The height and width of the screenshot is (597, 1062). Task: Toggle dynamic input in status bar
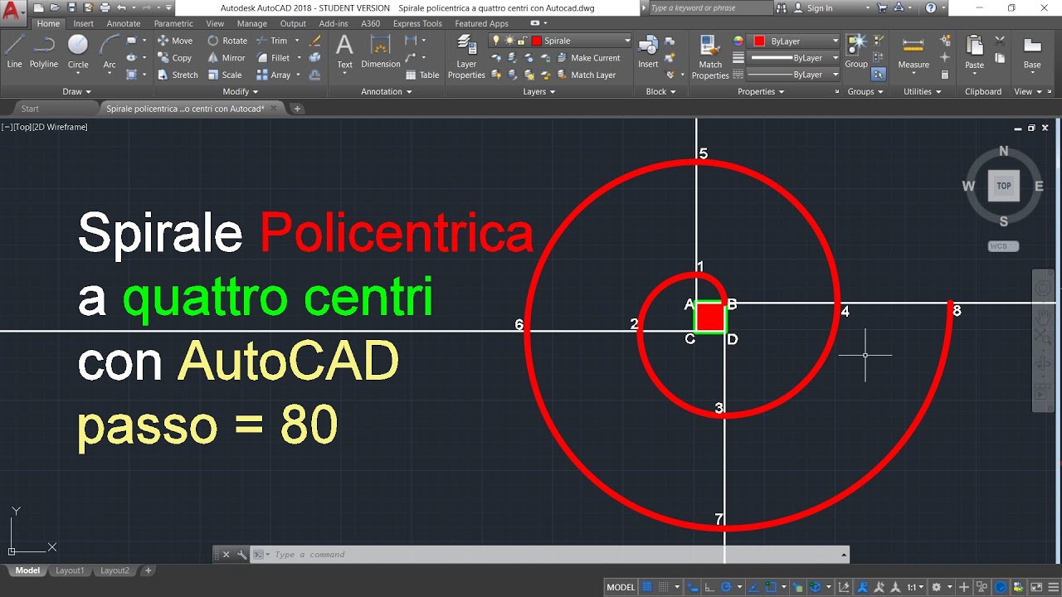pos(693,587)
